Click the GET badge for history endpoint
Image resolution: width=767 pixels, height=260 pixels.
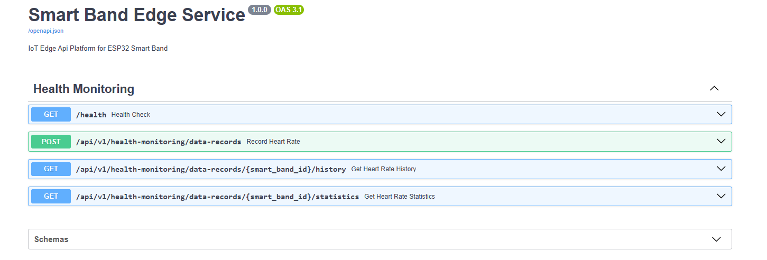click(51, 169)
